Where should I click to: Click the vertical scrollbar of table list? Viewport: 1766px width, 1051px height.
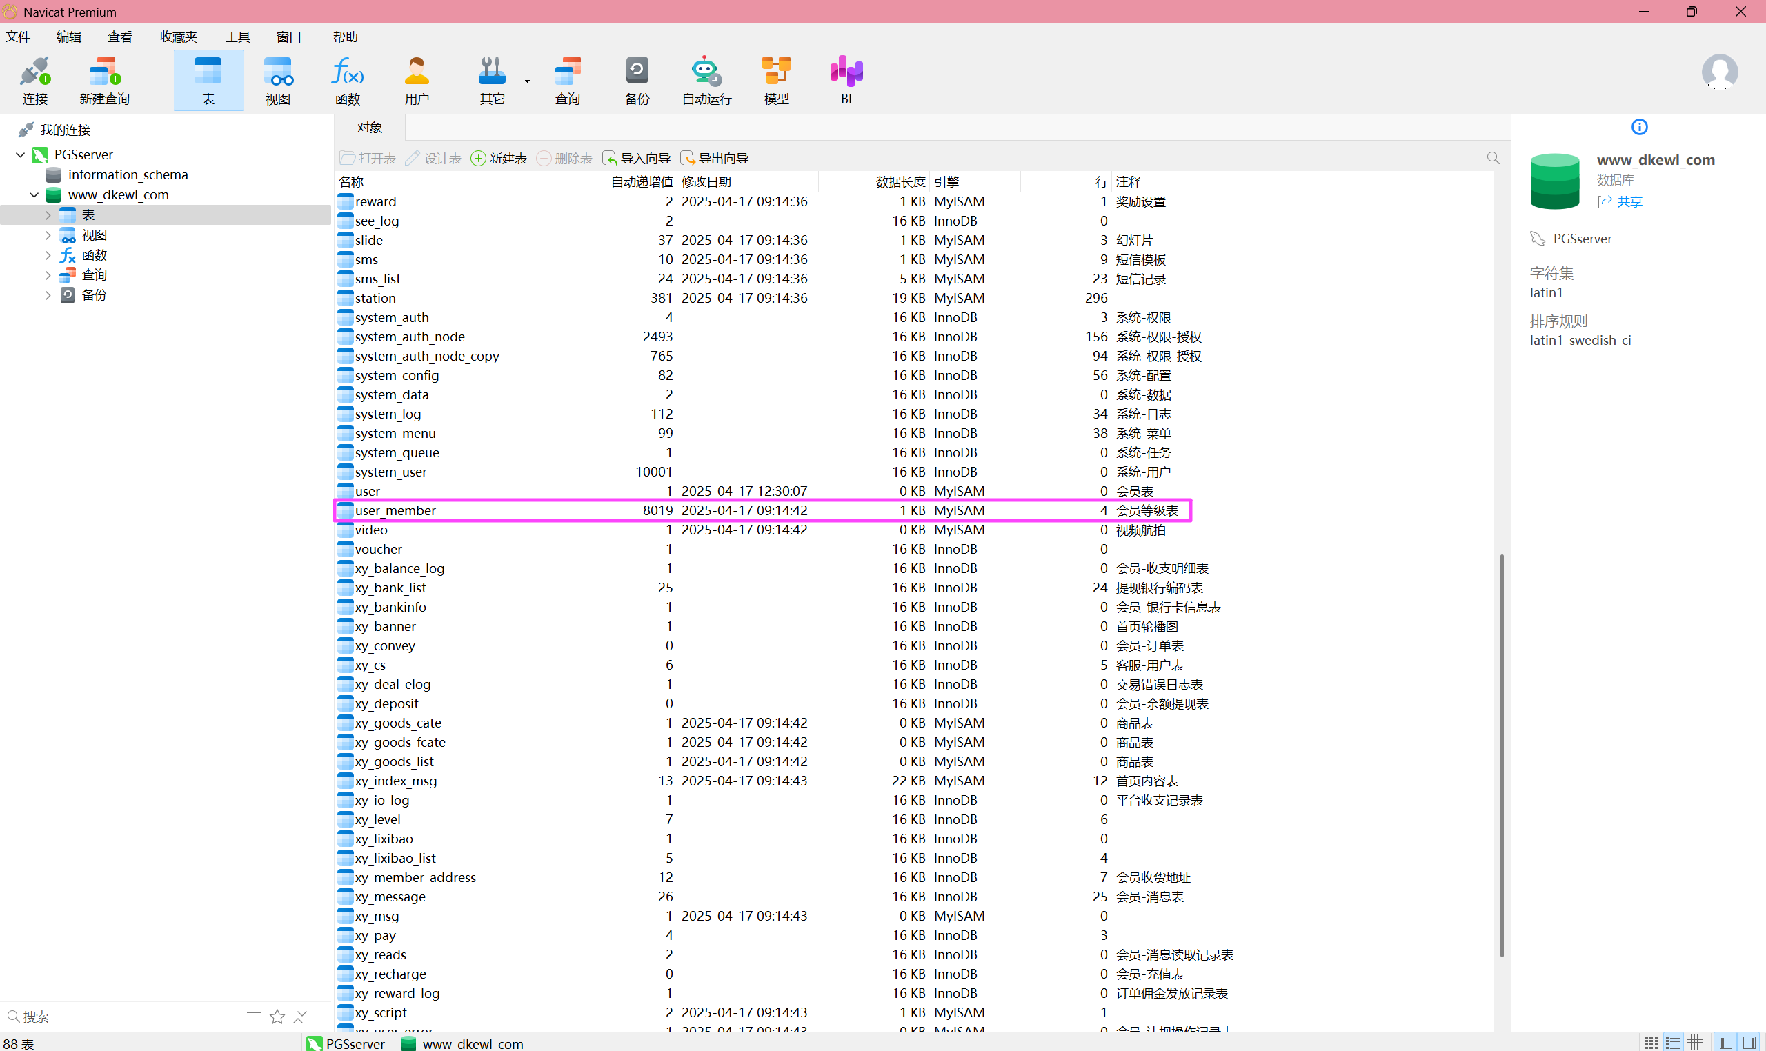(1502, 755)
